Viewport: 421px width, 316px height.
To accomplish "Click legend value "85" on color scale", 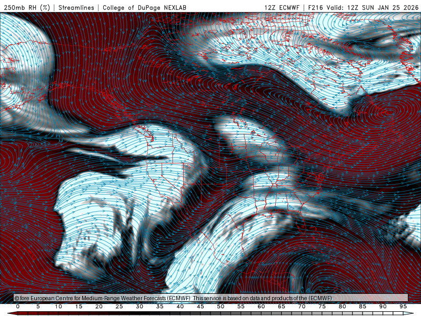I will coord(363,307).
